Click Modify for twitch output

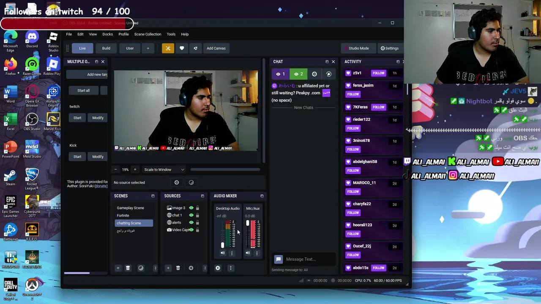coord(98,118)
